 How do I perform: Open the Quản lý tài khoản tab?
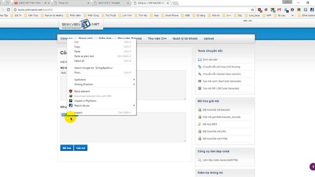click(x=185, y=38)
